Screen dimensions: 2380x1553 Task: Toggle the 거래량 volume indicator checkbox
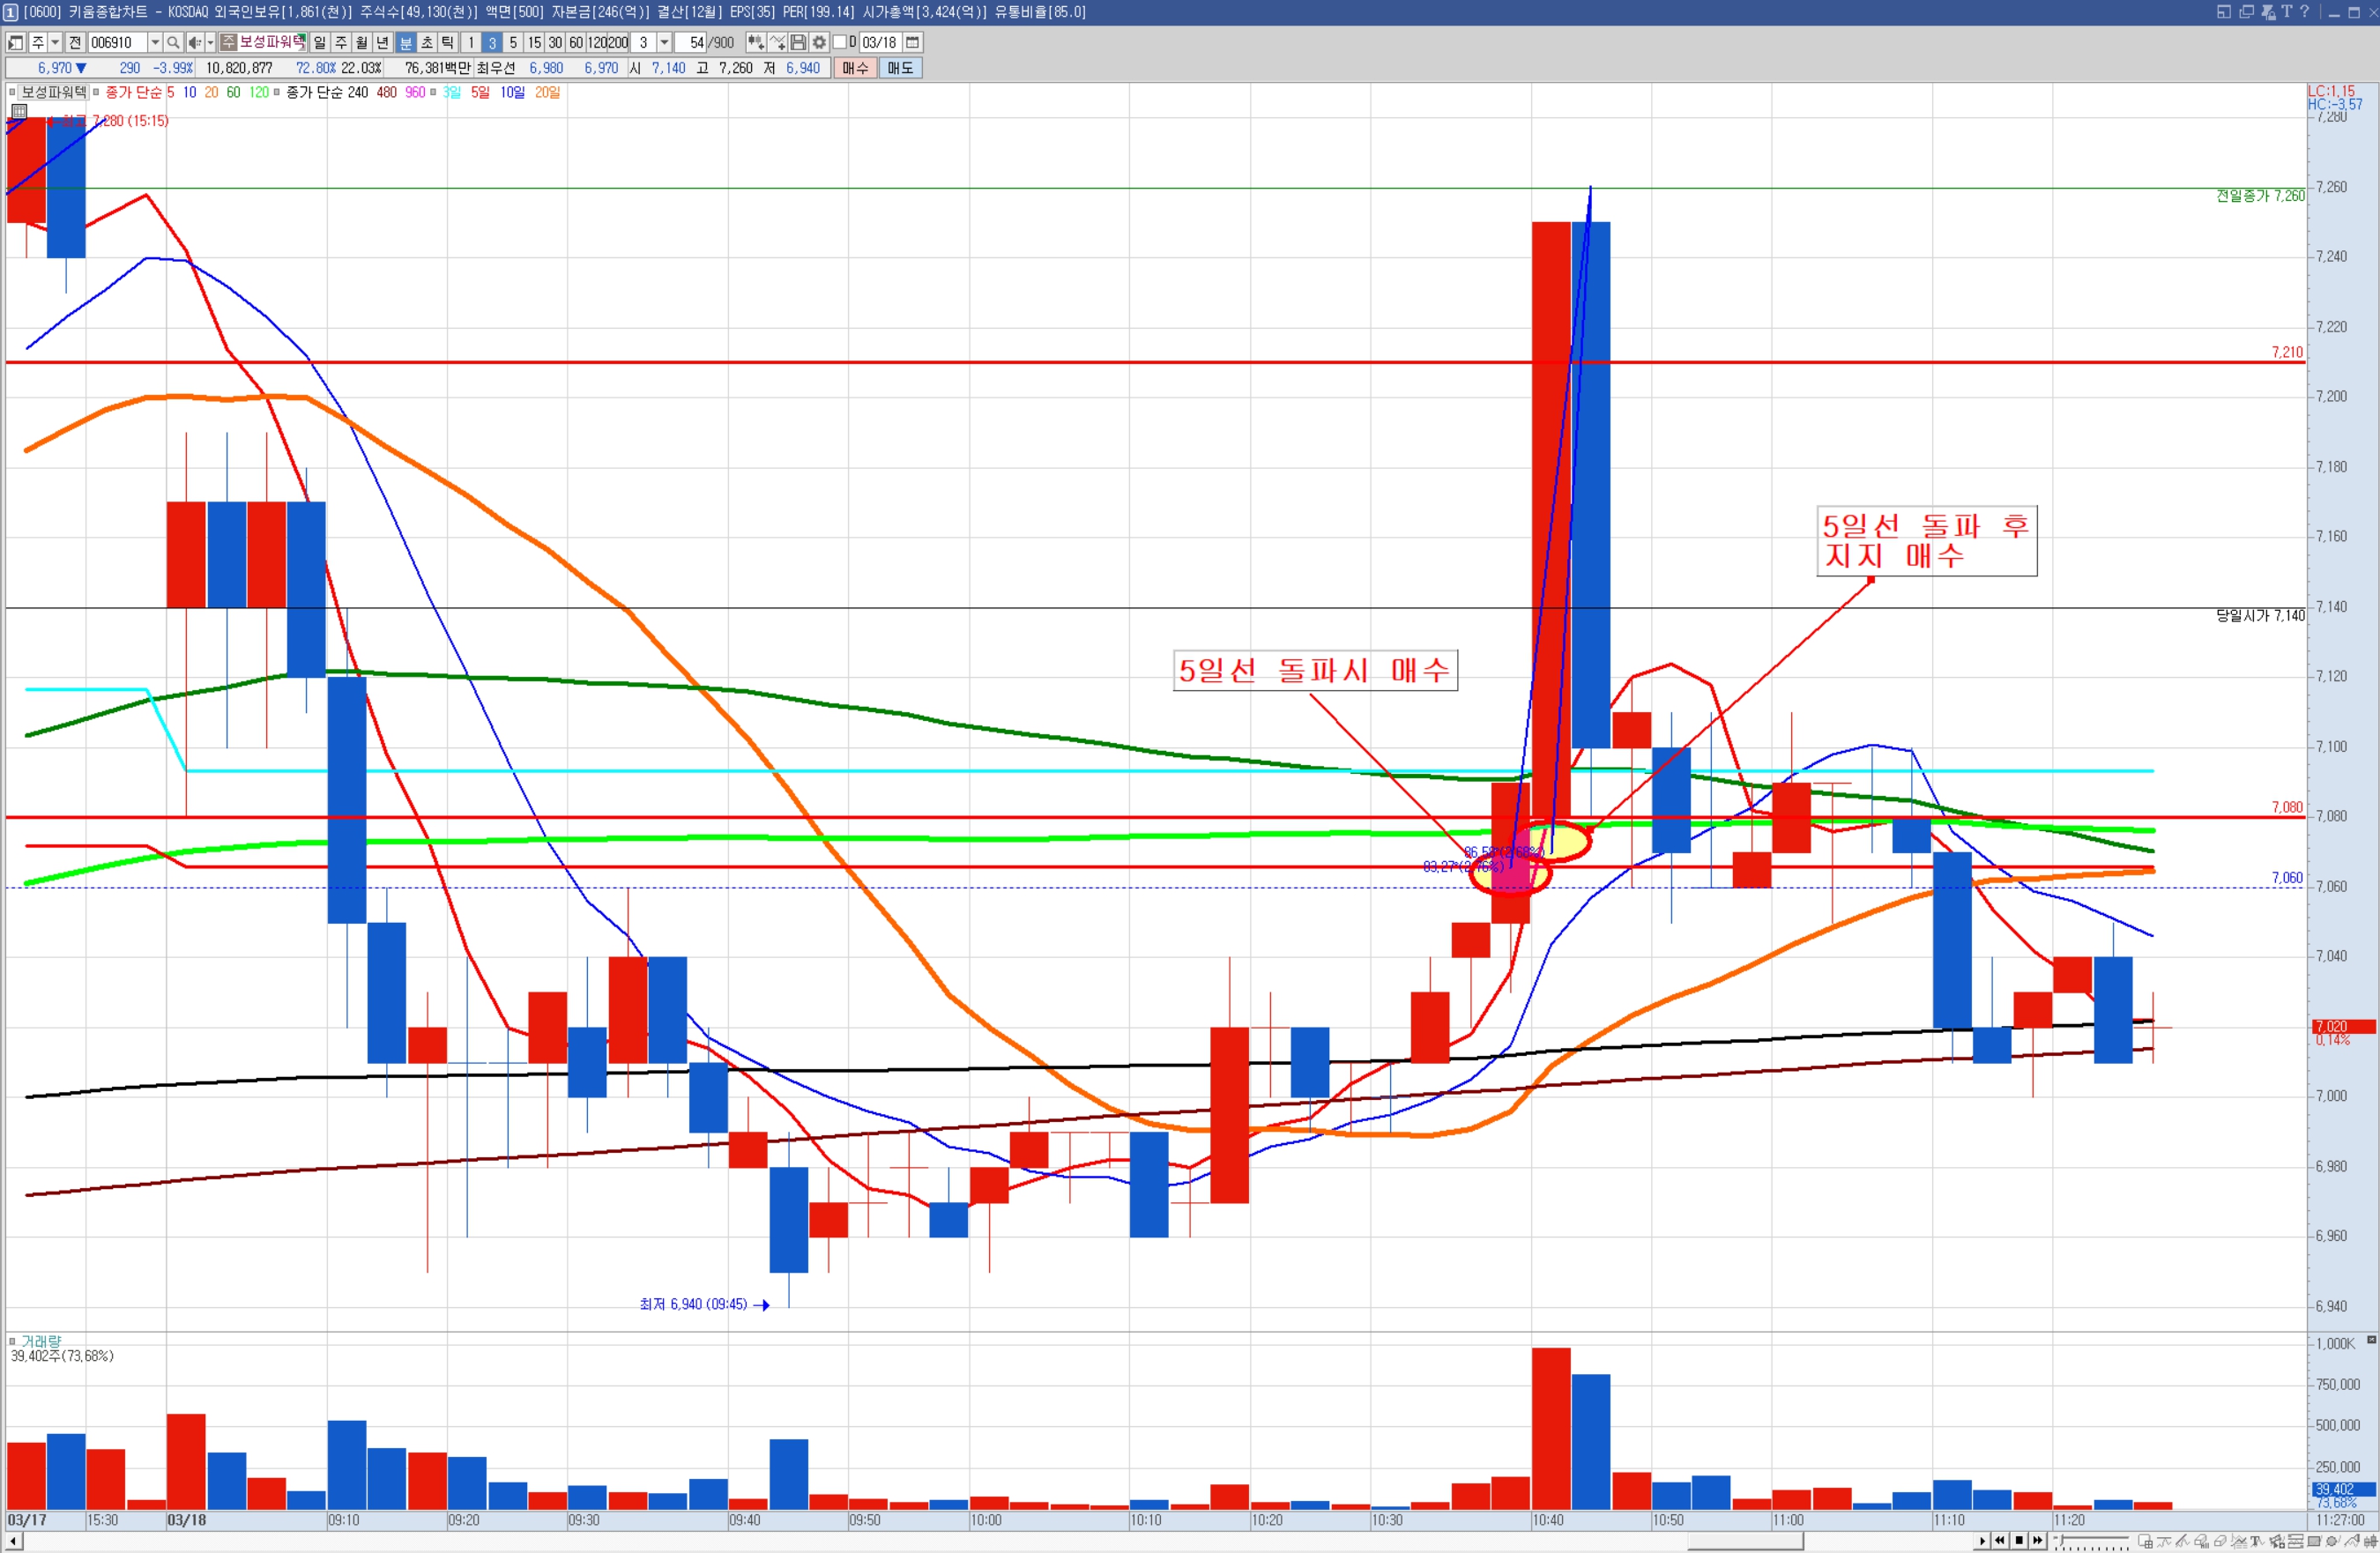click(x=13, y=1341)
